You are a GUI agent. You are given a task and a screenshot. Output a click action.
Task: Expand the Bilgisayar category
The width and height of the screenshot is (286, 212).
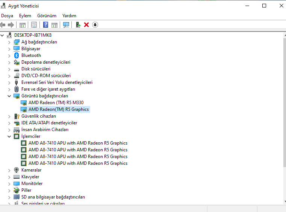pyautogui.click(x=9, y=49)
